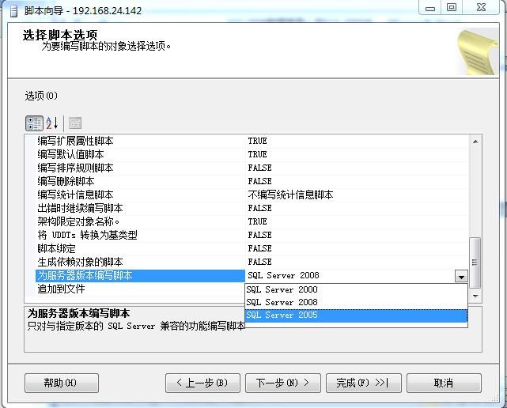The width and height of the screenshot is (507, 408).
Task: Close the script wizard window
Action: pos(481,8)
